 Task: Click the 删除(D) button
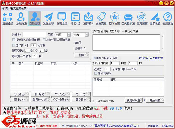40,94
